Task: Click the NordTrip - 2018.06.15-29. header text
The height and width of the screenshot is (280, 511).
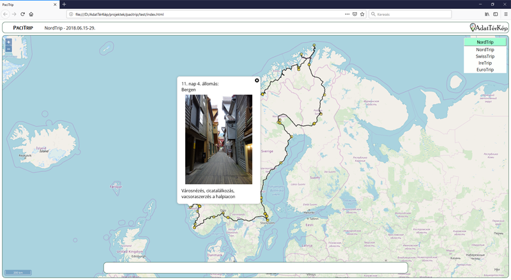Action: [70, 28]
